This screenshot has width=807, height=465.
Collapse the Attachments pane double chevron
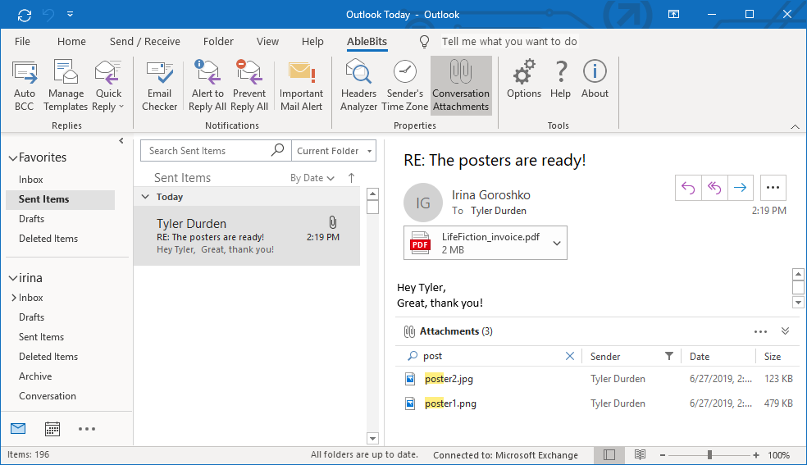point(785,331)
